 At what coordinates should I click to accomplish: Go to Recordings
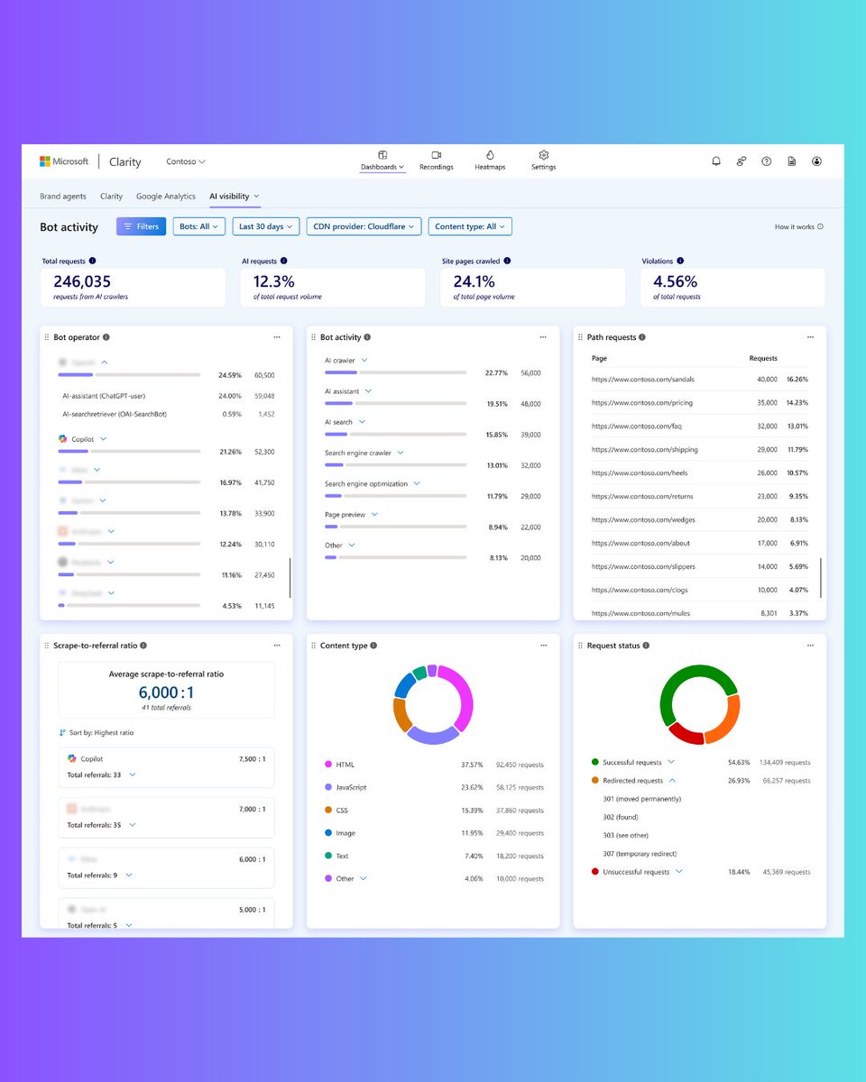(x=437, y=160)
